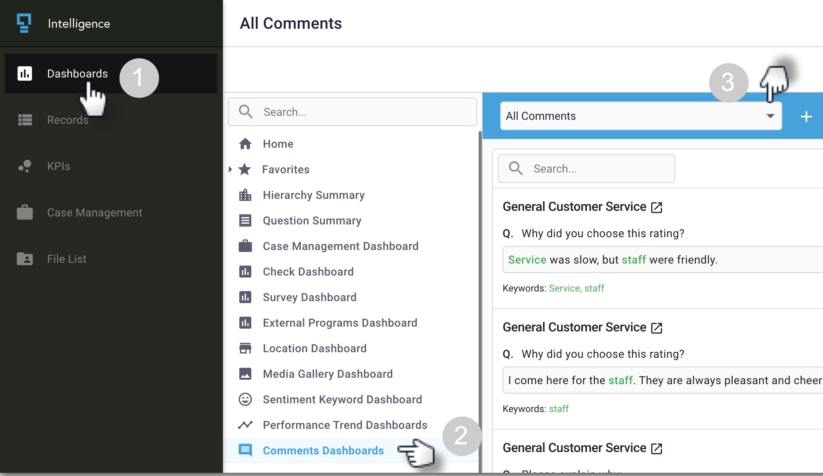The image size is (823, 476).
Task: Click the comments search field
Action: tap(595, 169)
